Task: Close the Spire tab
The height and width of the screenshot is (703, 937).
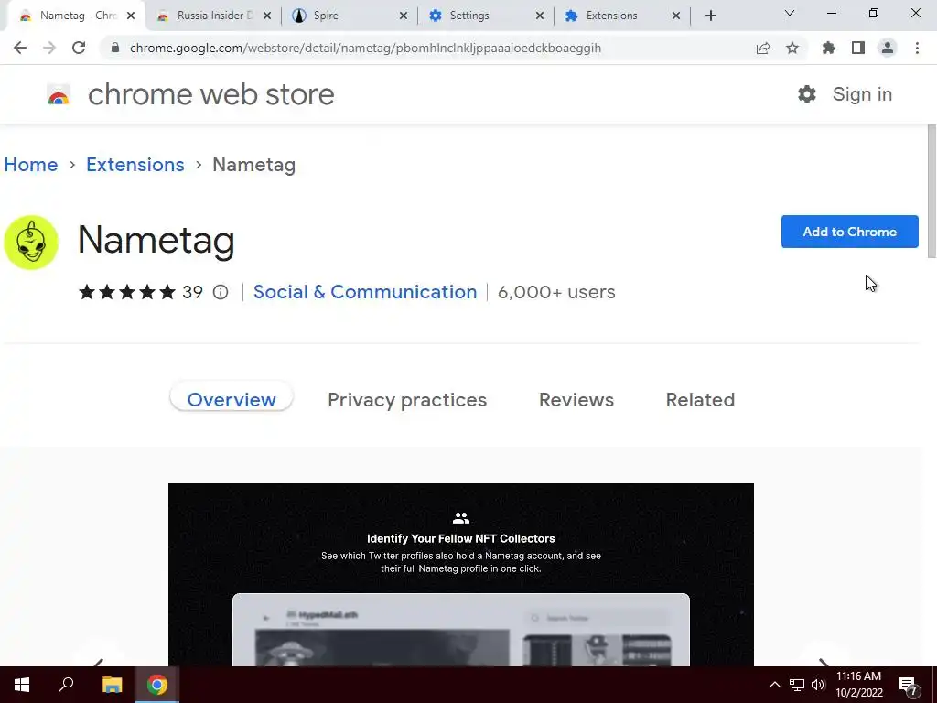Action: 404,16
